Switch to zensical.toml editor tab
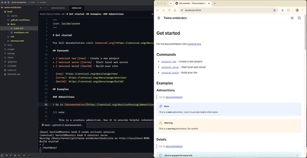The width and height of the screenshot is (307, 158). (58, 8)
